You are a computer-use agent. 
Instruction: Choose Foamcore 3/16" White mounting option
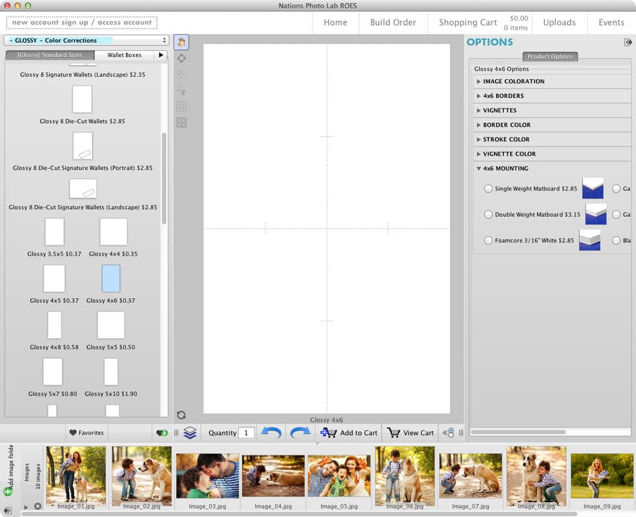tap(488, 240)
